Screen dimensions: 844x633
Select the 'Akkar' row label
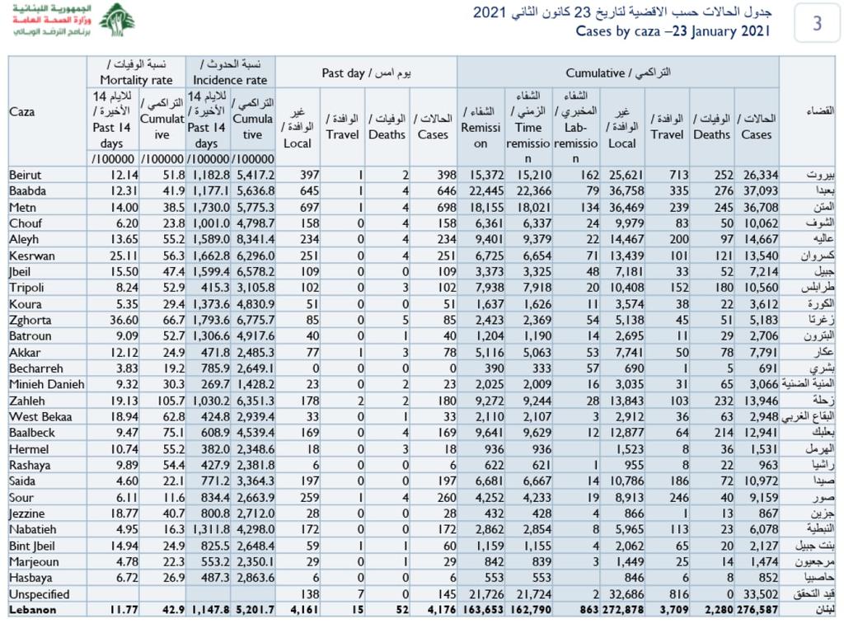tap(25, 353)
